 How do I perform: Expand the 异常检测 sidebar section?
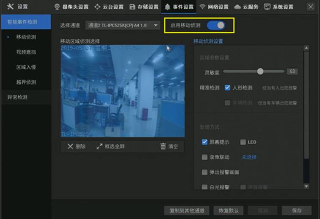pos(25,97)
